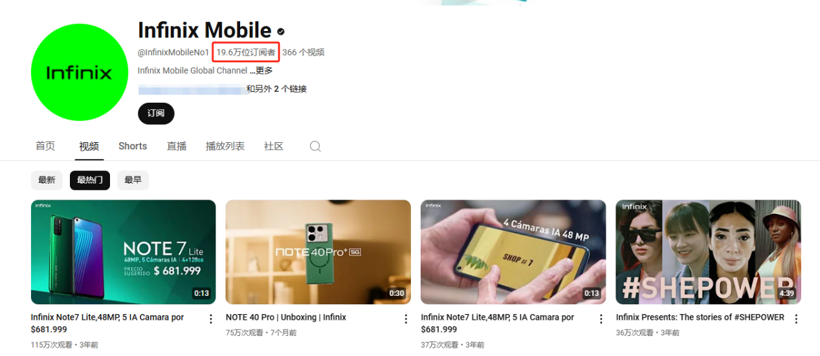Image resolution: width=820 pixels, height=356 pixels.
Task: Click the 订阅 subscribe button
Action: 156,113
